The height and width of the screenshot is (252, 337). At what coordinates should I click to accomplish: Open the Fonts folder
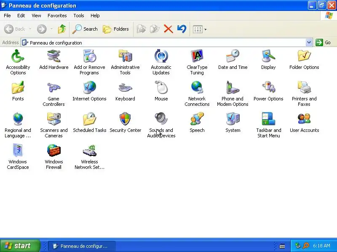coord(18,91)
